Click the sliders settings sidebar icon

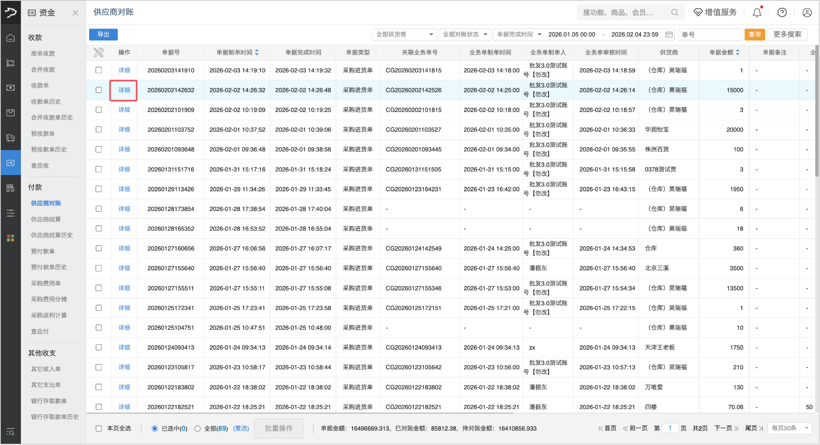click(11, 213)
